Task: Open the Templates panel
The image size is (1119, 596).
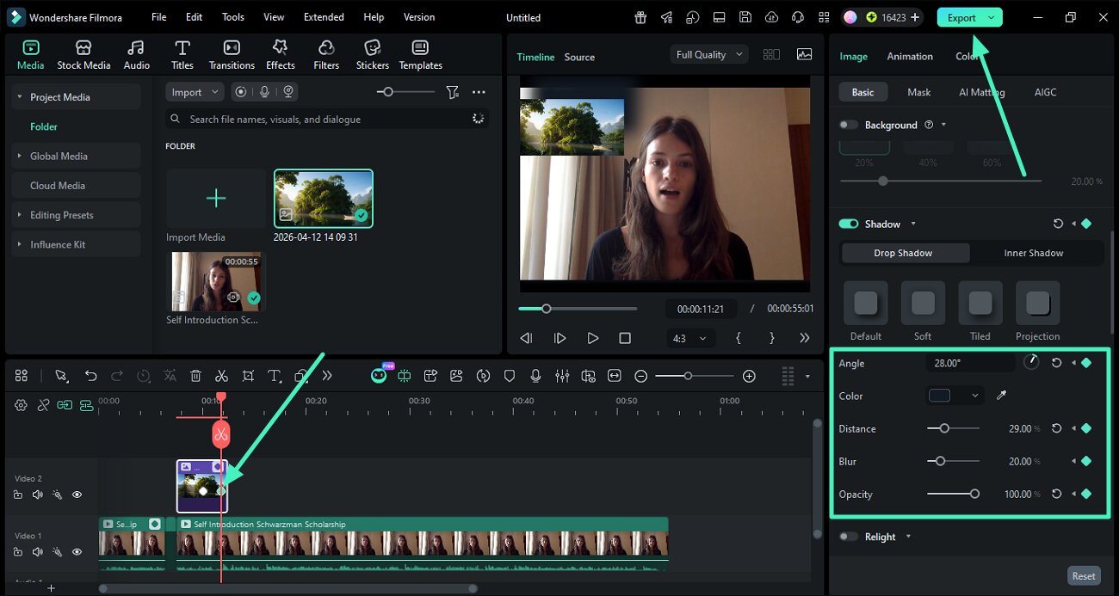Action: [420, 55]
